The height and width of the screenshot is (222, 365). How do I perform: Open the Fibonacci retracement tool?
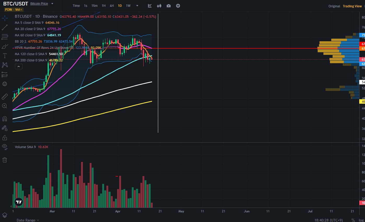pyautogui.click(x=5, y=37)
